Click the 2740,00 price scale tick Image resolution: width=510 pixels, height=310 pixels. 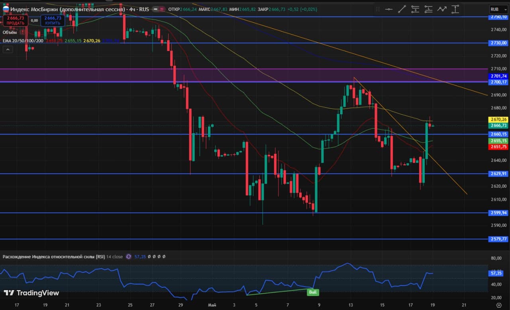[499, 29]
